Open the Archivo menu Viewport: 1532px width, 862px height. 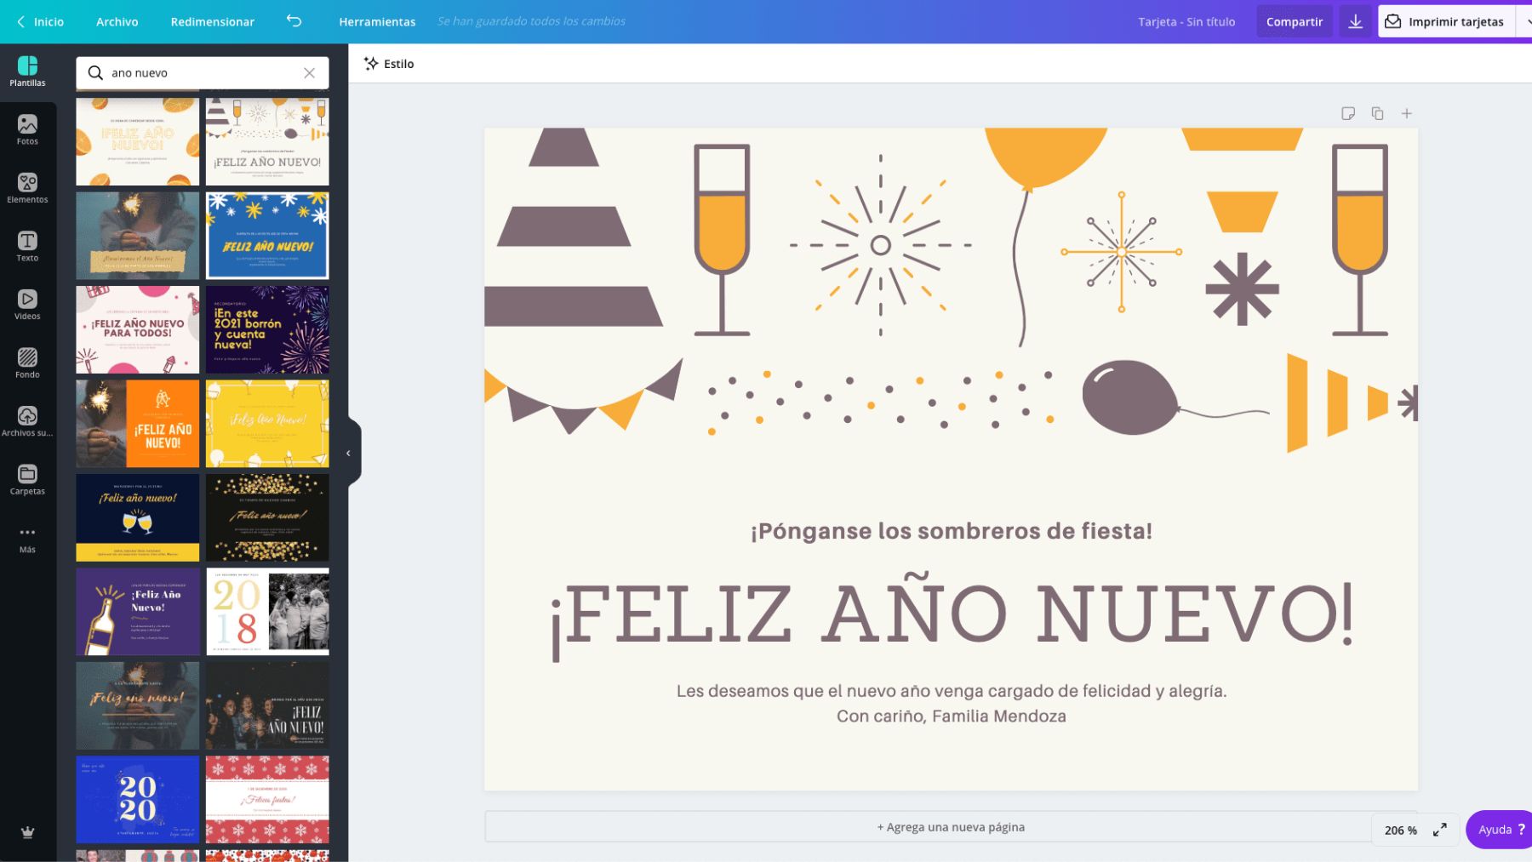pos(117,21)
